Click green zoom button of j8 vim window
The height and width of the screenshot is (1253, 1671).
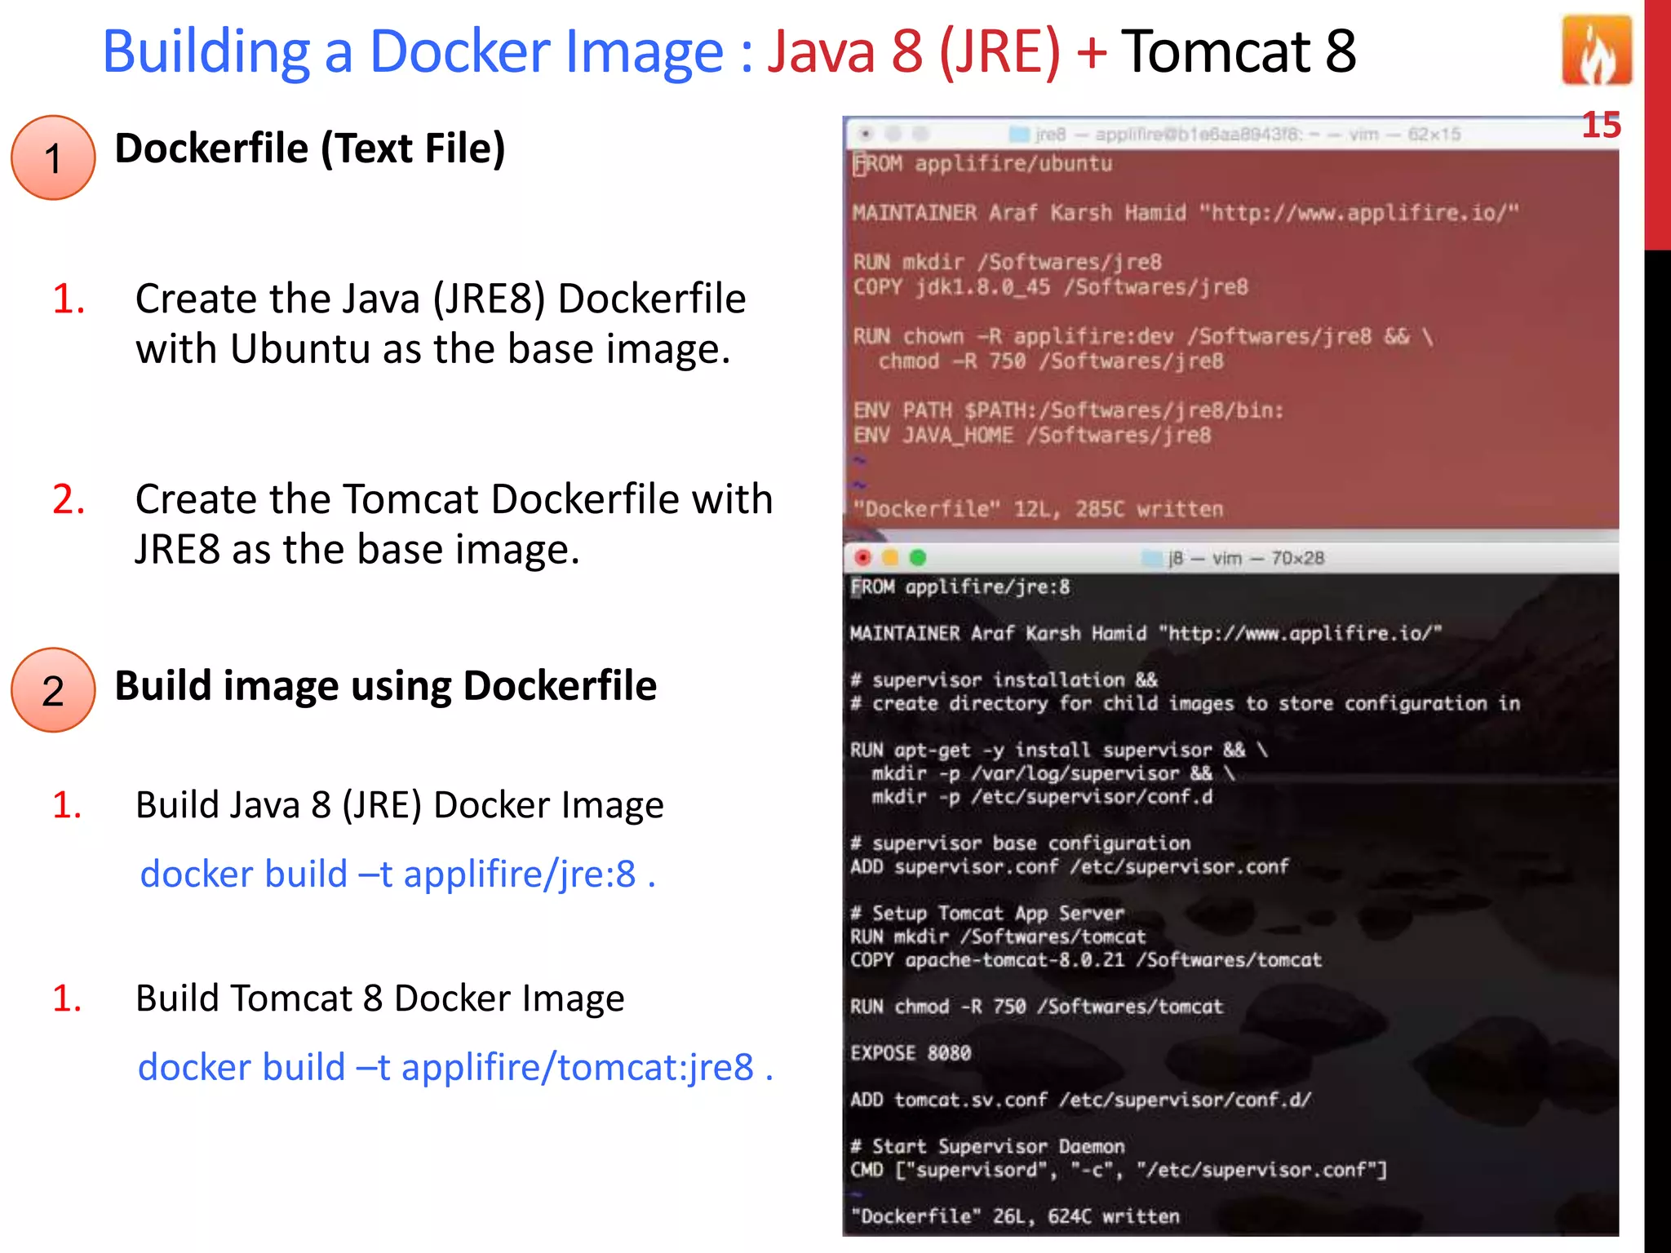[918, 558]
